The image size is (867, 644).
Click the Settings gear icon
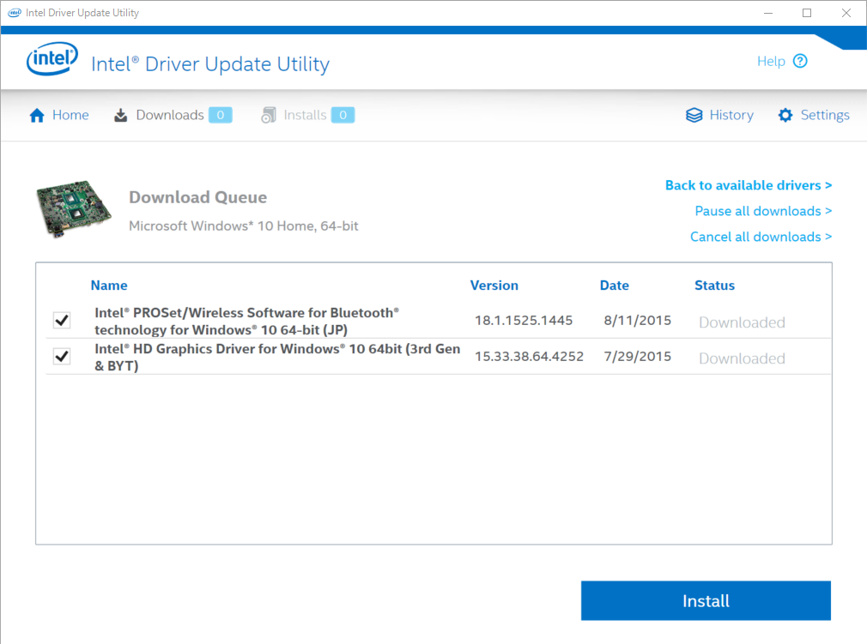785,116
